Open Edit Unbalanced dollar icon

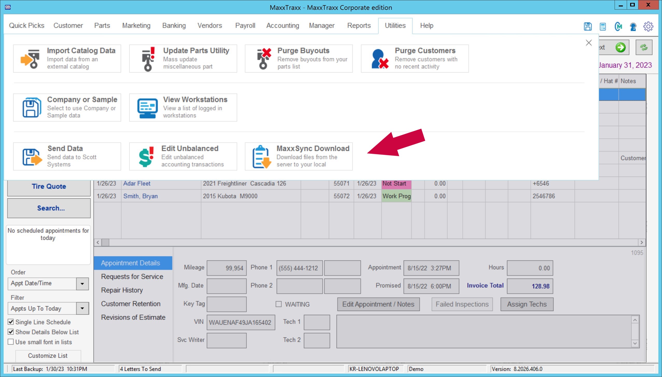pyautogui.click(x=146, y=156)
